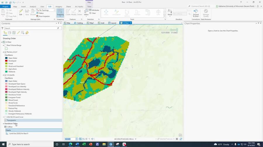Expand the USA NLCD Land Cover layer

coord(3,117)
